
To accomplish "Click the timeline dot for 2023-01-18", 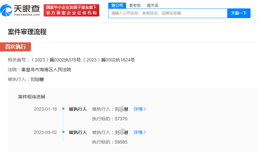I will [x=63, y=109].
